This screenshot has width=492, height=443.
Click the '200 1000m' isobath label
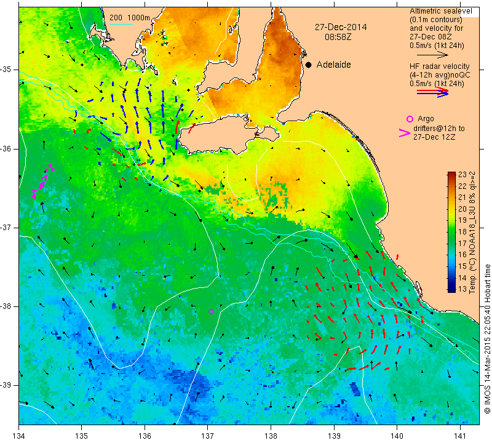click(x=130, y=18)
